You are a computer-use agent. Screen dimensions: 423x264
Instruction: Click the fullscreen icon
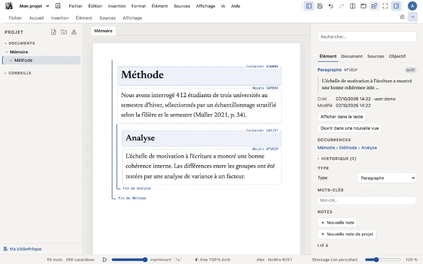point(385,6)
